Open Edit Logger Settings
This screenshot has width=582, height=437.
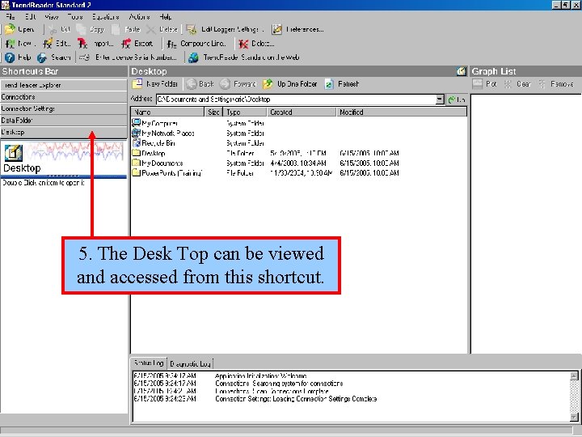[225, 29]
